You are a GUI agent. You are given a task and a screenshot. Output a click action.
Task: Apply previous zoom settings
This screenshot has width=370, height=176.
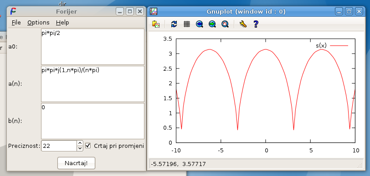coord(200,24)
